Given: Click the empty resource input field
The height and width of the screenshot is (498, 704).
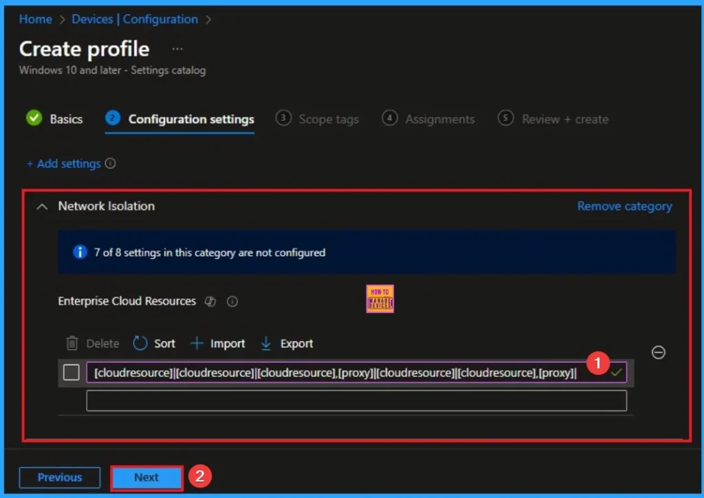Looking at the screenshot, I should [x=357, y=400].
